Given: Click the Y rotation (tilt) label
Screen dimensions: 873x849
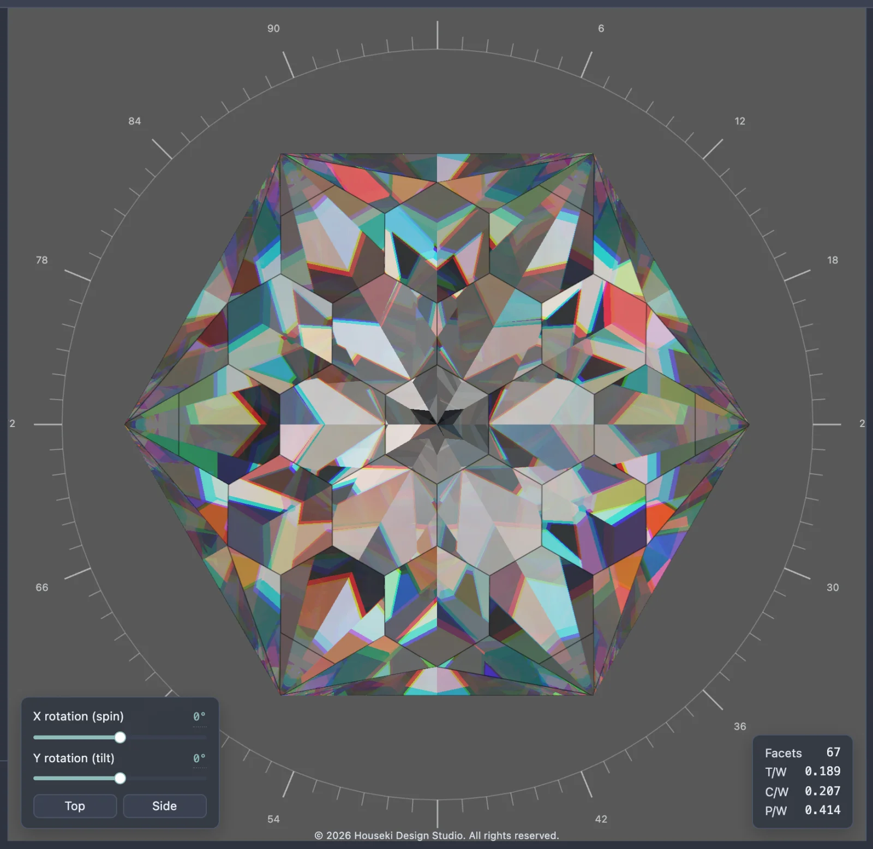Looking at the screenshot, I should [74, 758].
